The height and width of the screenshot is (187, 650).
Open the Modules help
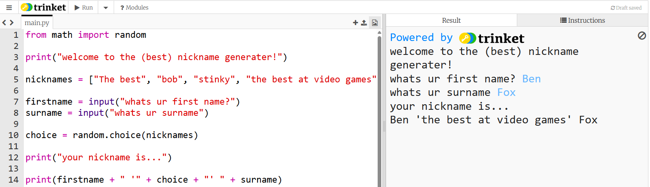tap(134, 8)
